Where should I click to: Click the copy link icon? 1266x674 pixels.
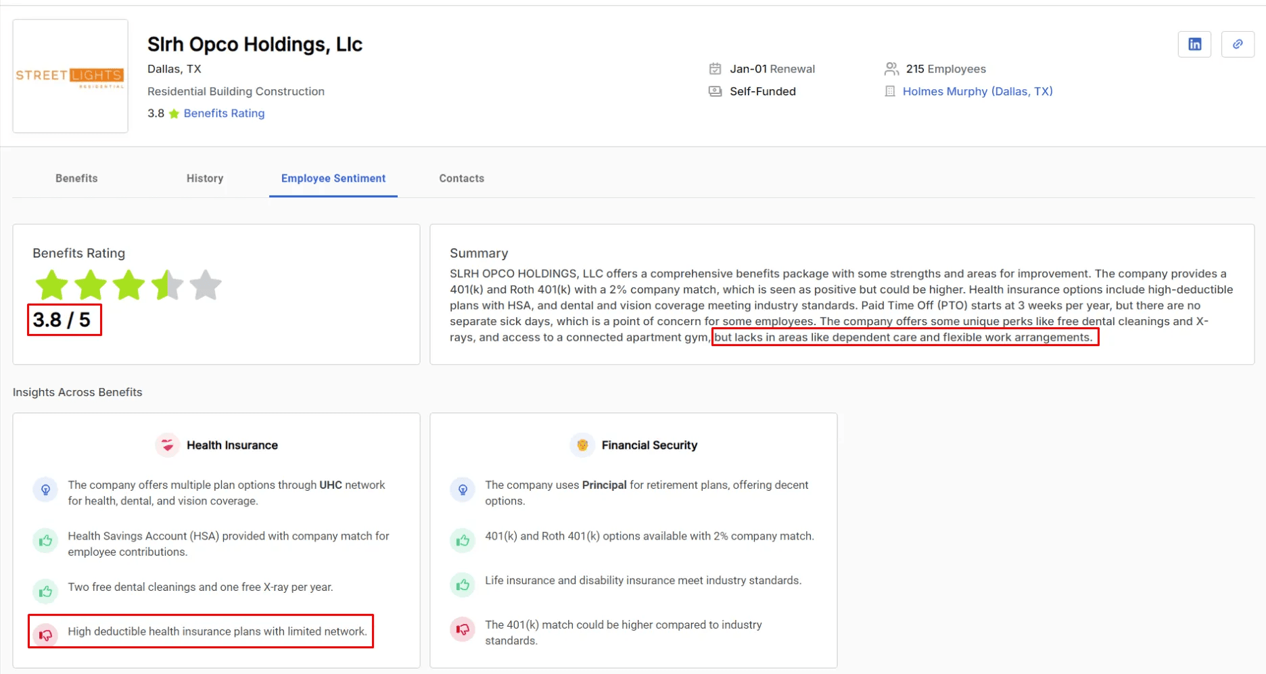(1238, 44)
